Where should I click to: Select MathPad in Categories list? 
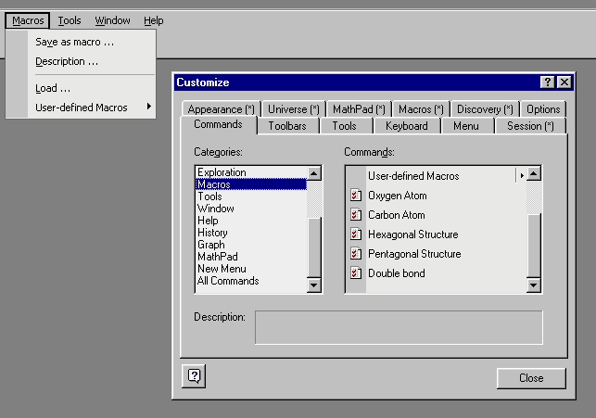(251, 257)
